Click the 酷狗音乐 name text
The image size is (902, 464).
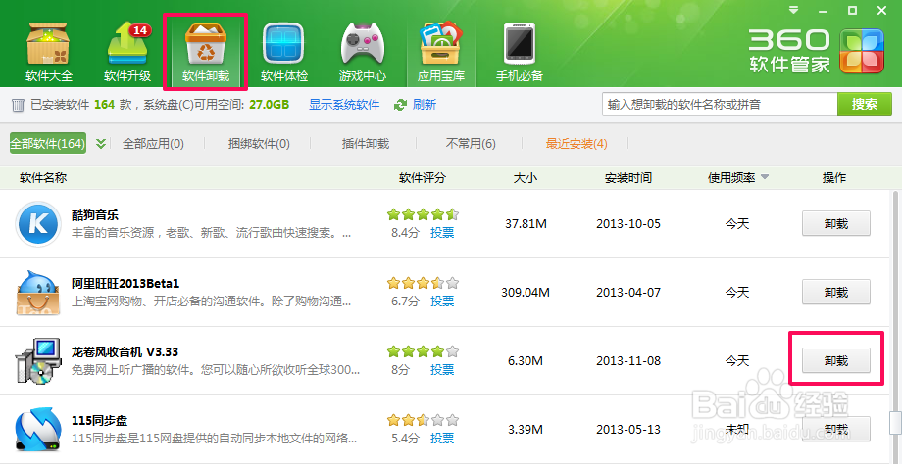tap(95, 215)
